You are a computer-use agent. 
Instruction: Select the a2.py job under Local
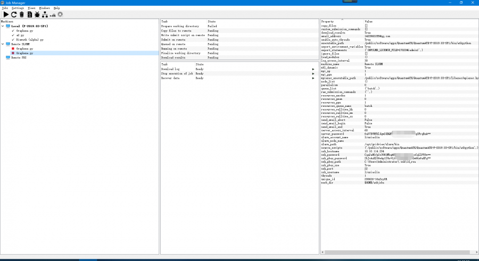[21, 35]
